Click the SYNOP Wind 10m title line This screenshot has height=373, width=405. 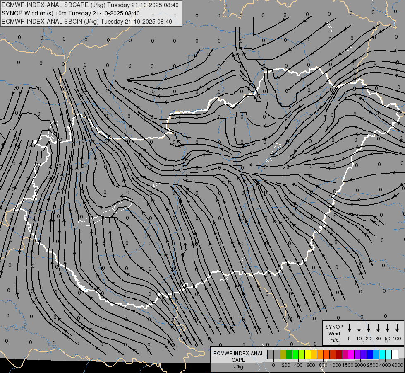tap(70, 13)
